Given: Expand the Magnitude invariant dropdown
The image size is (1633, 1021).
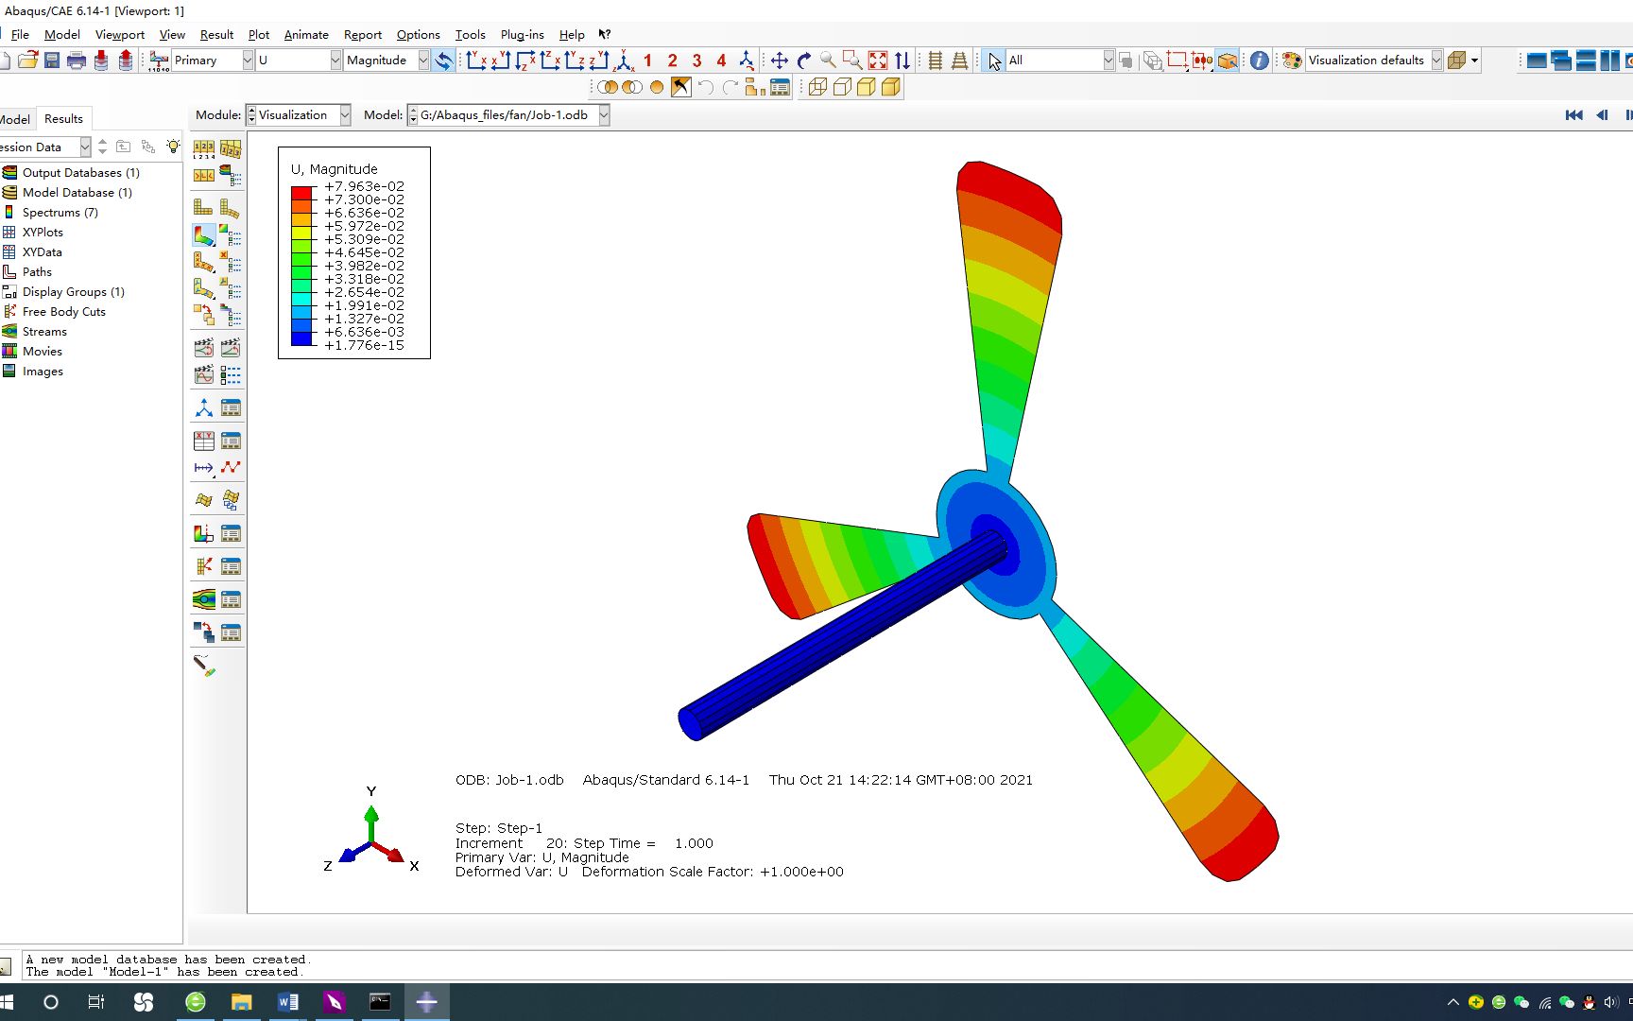Looking at the screenshot, I should pos(421,60).
